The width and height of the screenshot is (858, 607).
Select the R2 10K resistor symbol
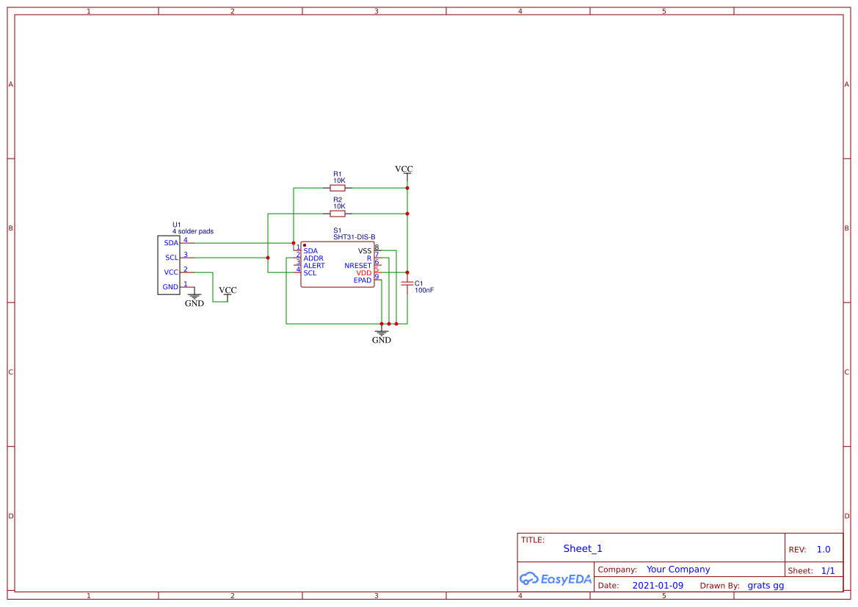[338, 214]
